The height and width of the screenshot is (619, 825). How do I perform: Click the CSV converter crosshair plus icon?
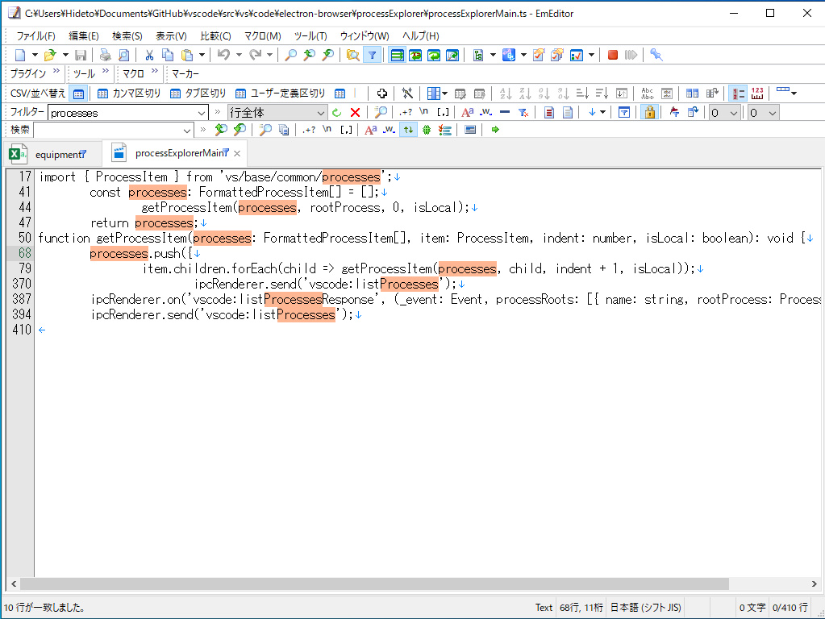click(x=382, y=93)
